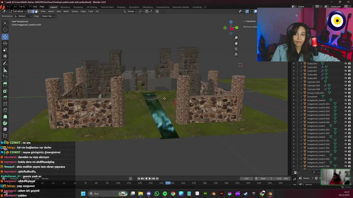The image size is (353, 198).
Task: Hide Cube.004 in viewport via eye icon
Action: coord(346,64)
